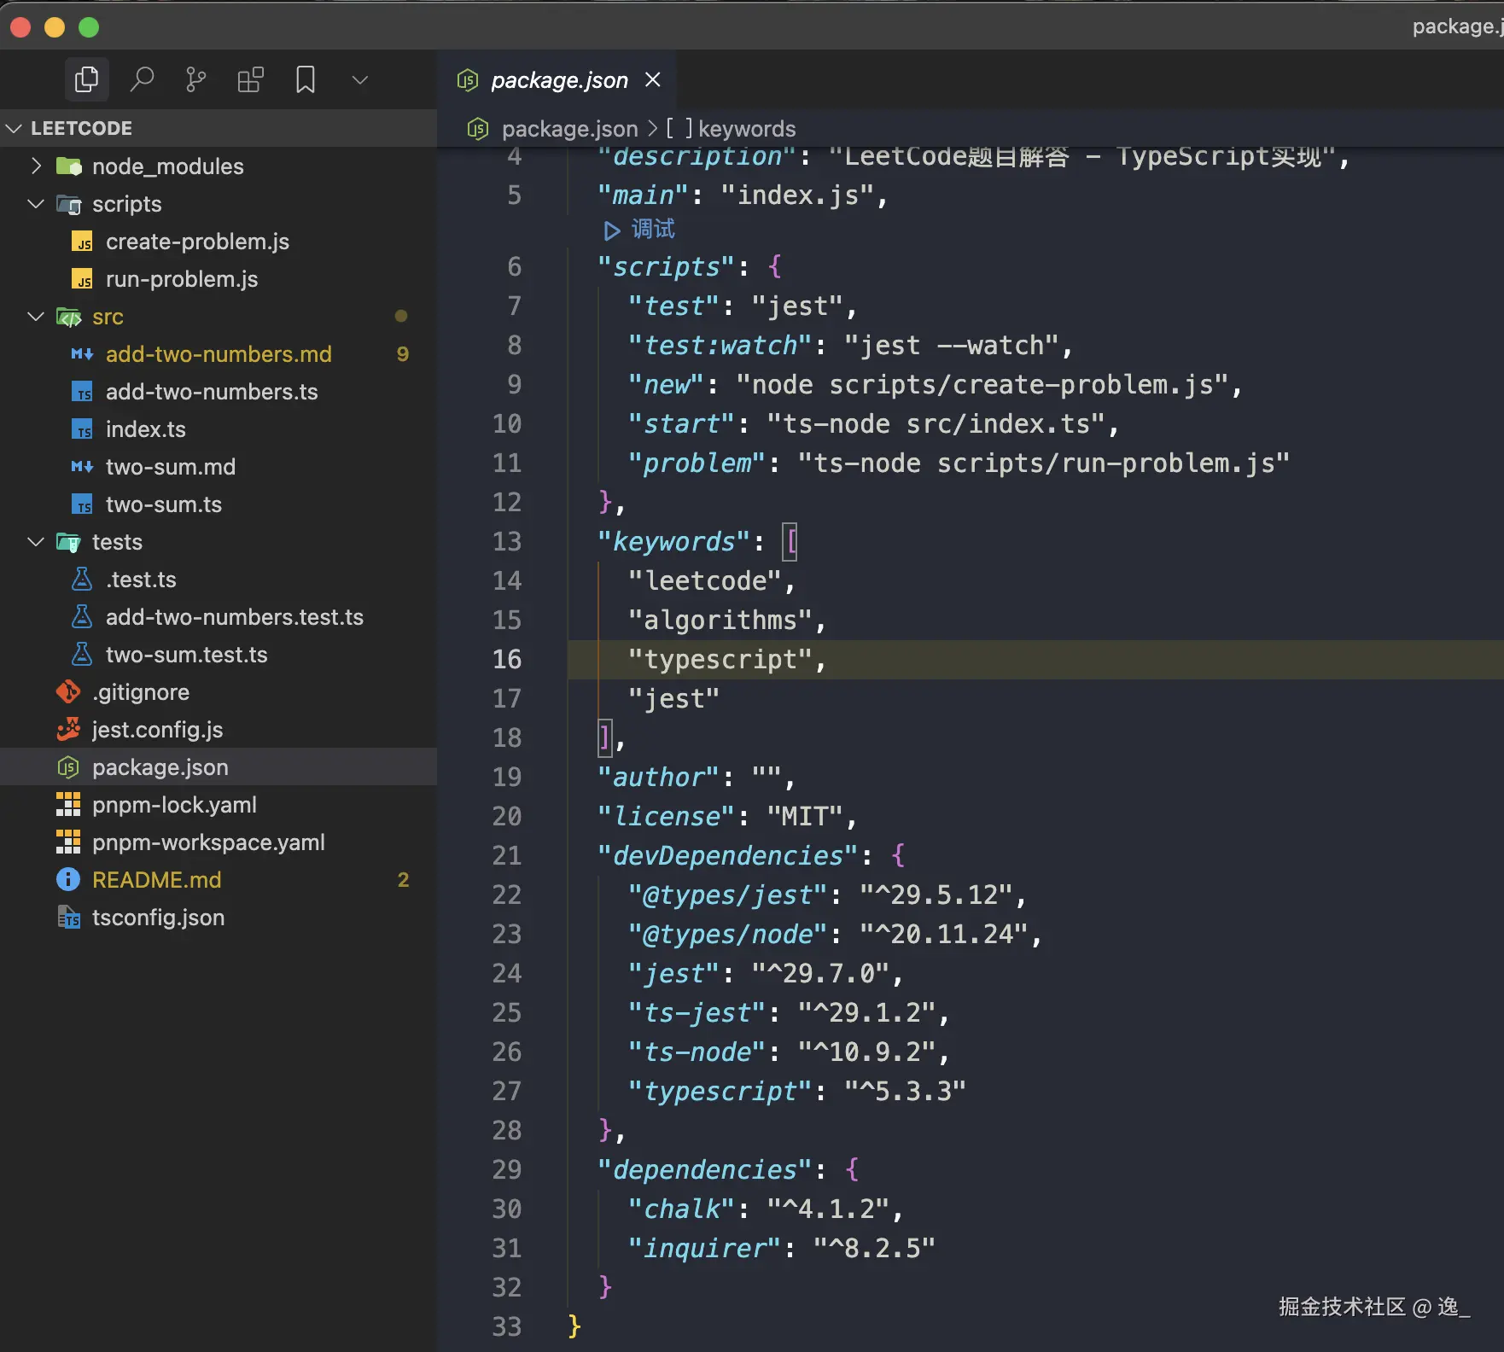Open add-two-numbers.md in the explorer
The image size is (1504, 1352).
coord(218,354)
